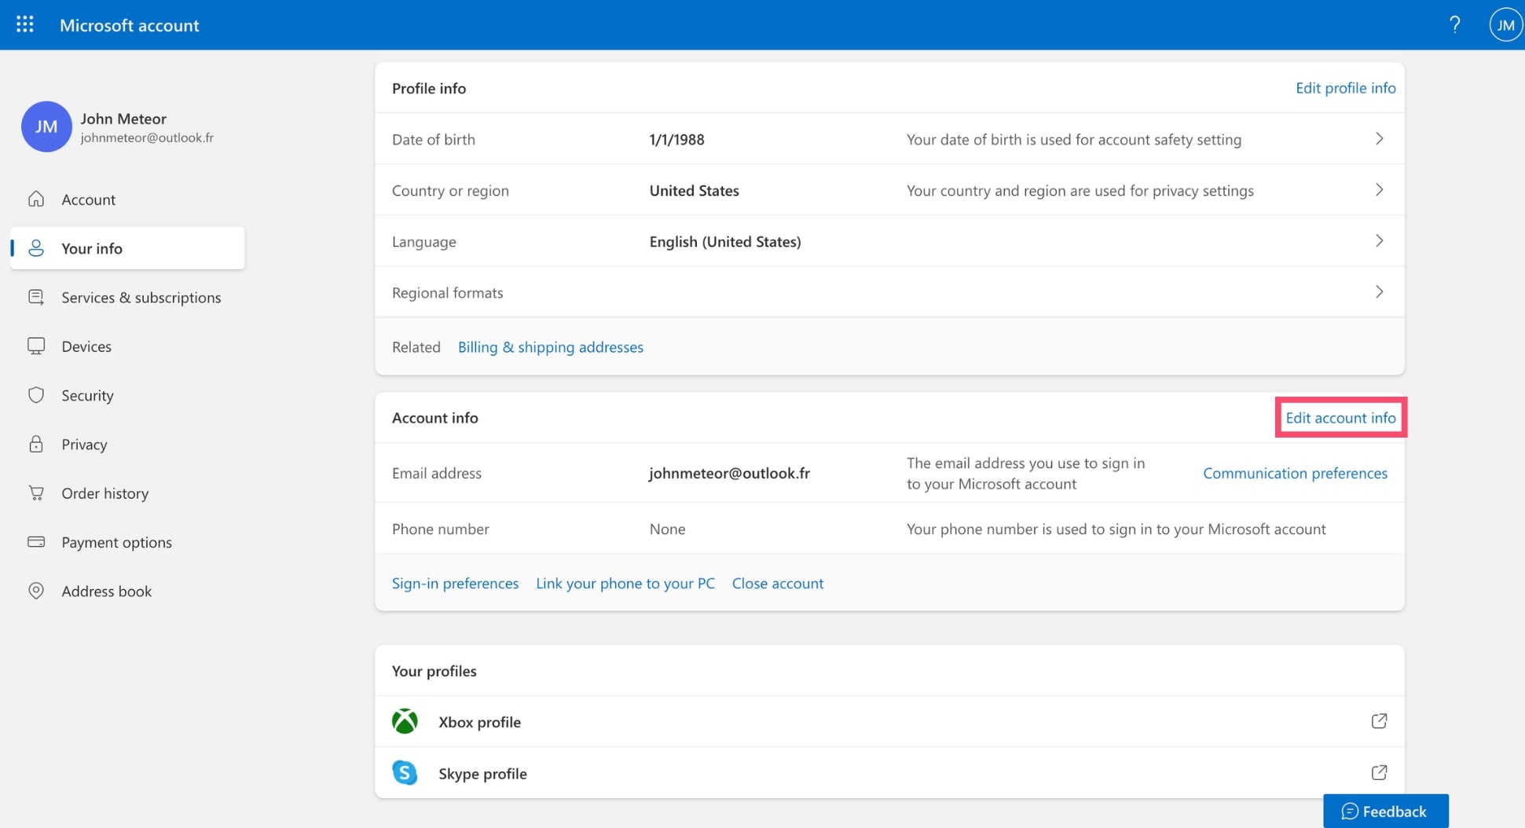Click the Skype logo icon

[405, 773]
